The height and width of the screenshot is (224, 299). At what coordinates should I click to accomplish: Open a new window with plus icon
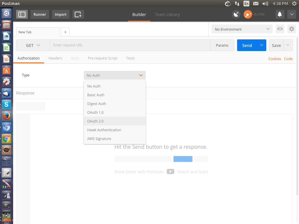coord(78,15)
